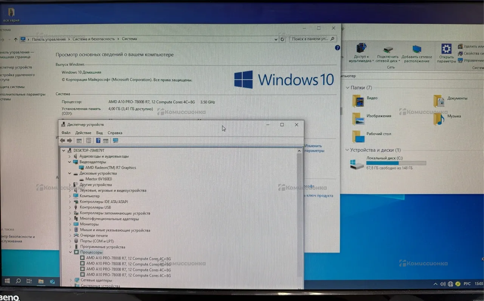Collapse the Видеоадаптеры tree node
Screen dimensions: 484x301
point(70,162)
